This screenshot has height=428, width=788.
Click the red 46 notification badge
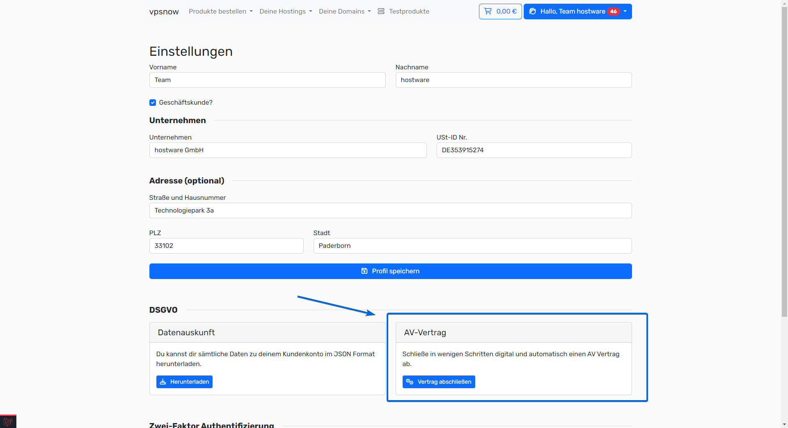point(613,11)
